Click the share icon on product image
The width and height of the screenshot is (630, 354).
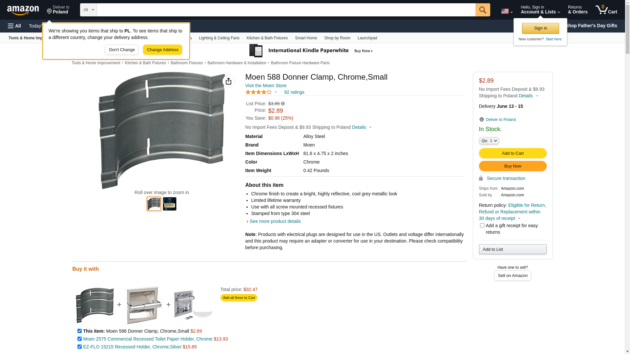(228, 81)
